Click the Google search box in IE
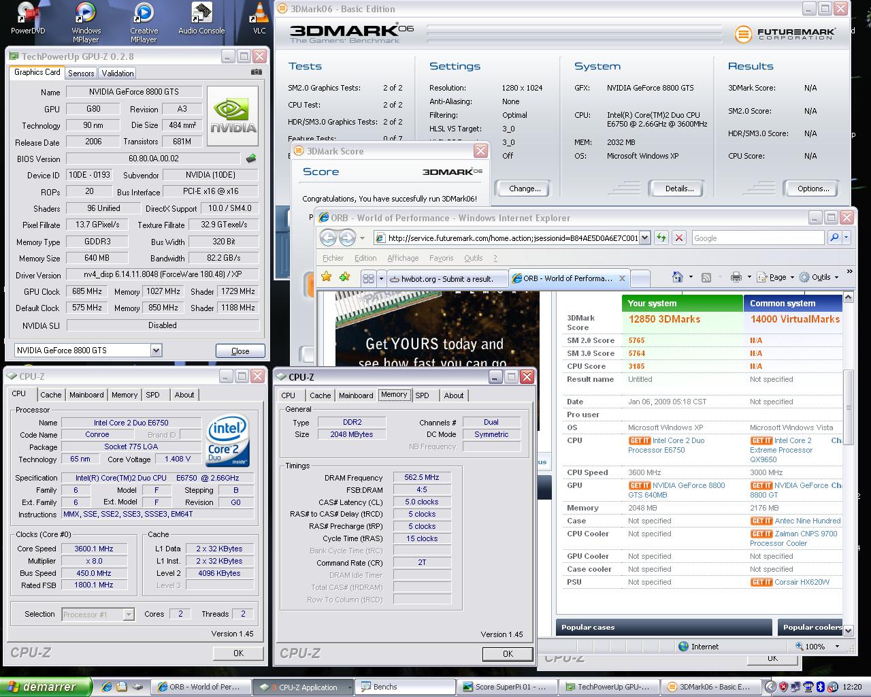Image resolution: width=871 pixels, height=697 pixels. point(757,238)
